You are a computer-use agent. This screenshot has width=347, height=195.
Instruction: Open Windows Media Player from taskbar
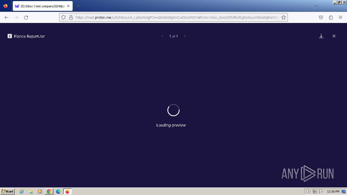click(x=40, y=191)
